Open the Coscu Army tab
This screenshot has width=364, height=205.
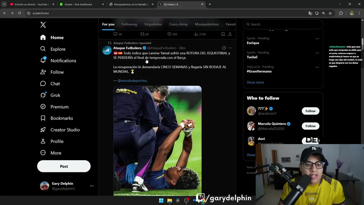pyautogui.click(x=178, y=24)
